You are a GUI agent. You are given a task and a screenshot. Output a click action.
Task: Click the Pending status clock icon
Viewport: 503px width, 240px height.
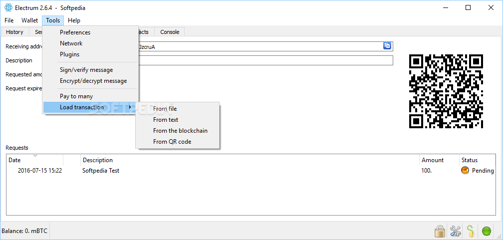(465, 170)
